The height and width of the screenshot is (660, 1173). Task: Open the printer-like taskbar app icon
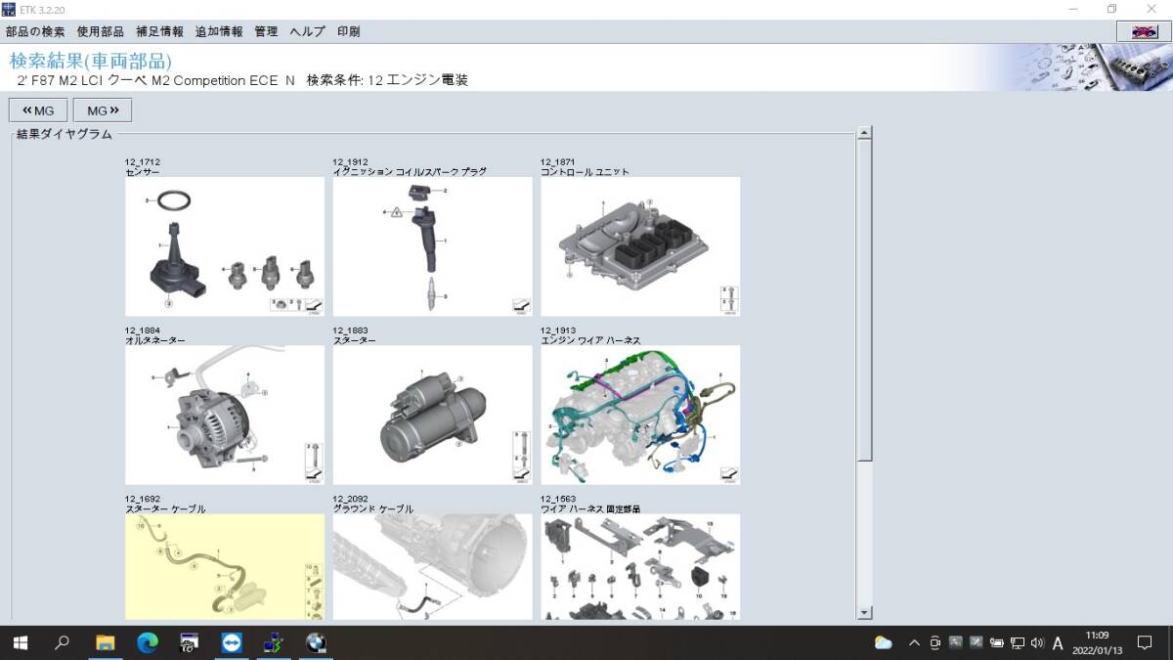pyautogui.click(x=189, y=642)
